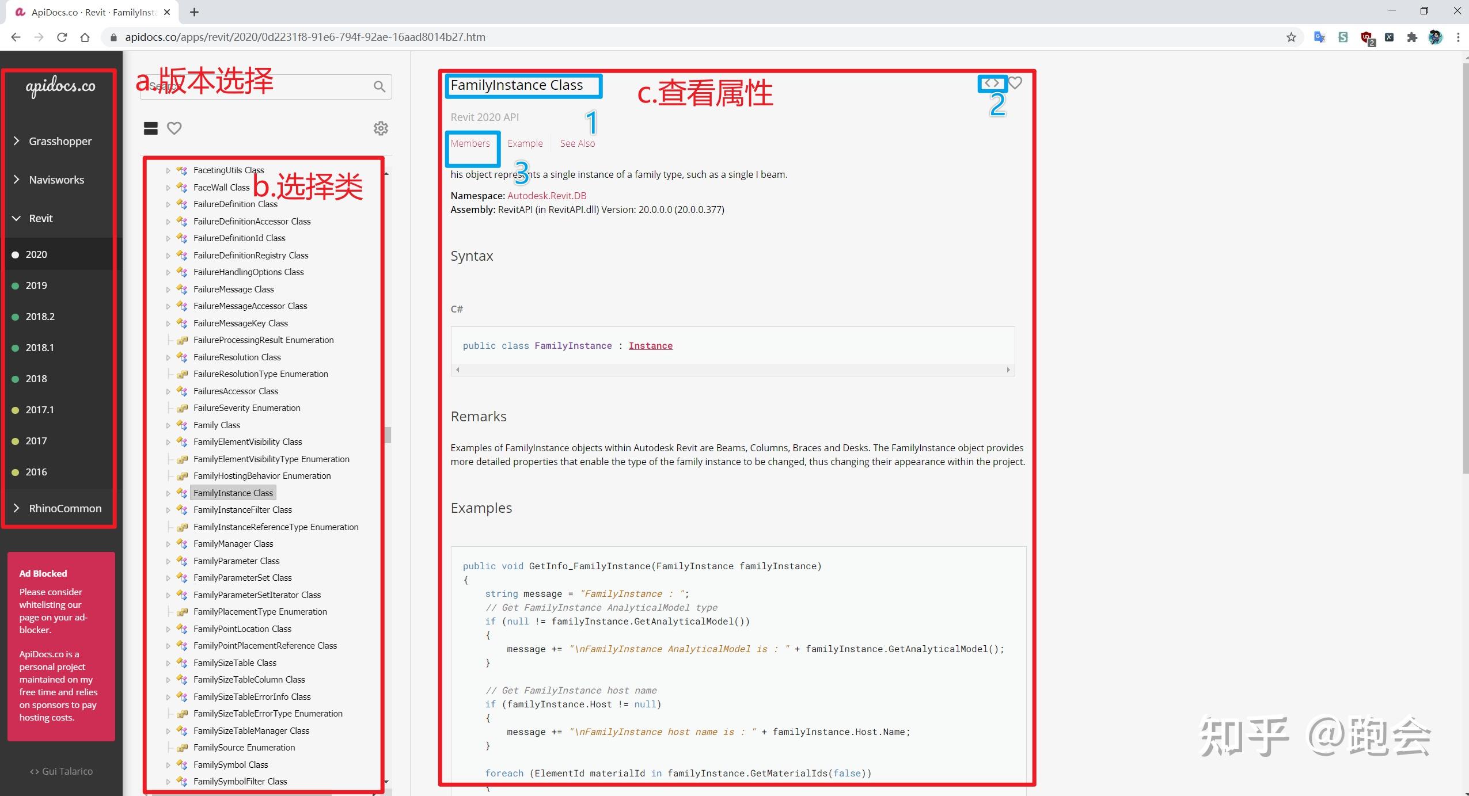
Task: Open sidebar settings gear
Action: [x=381, y=128]
